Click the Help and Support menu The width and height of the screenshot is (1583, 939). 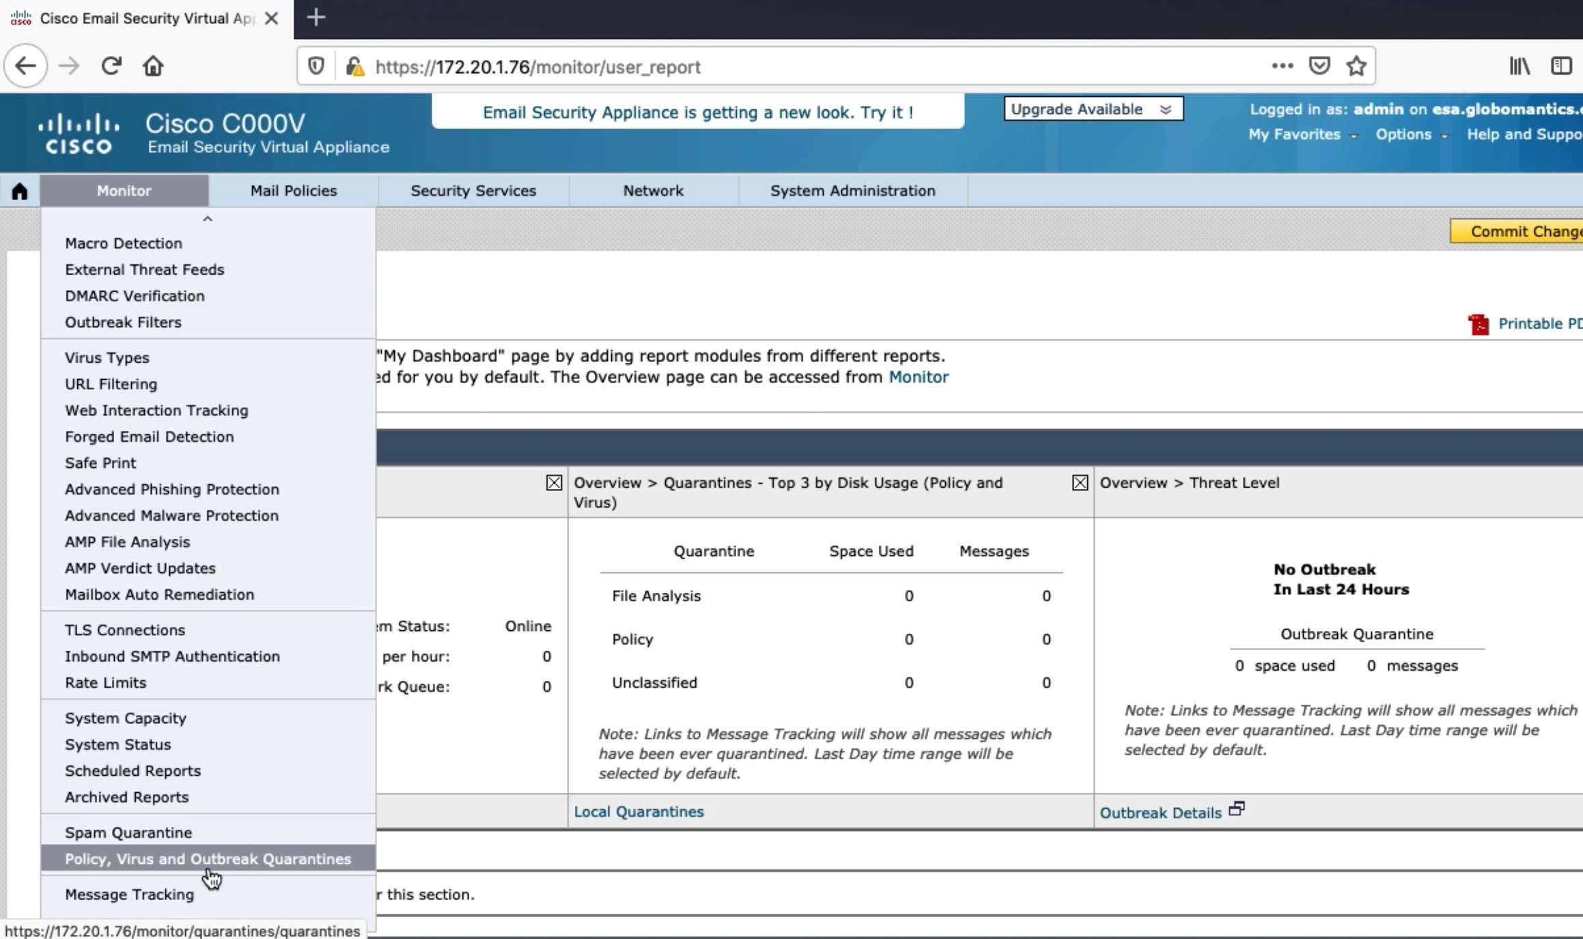pos(1524,135)
